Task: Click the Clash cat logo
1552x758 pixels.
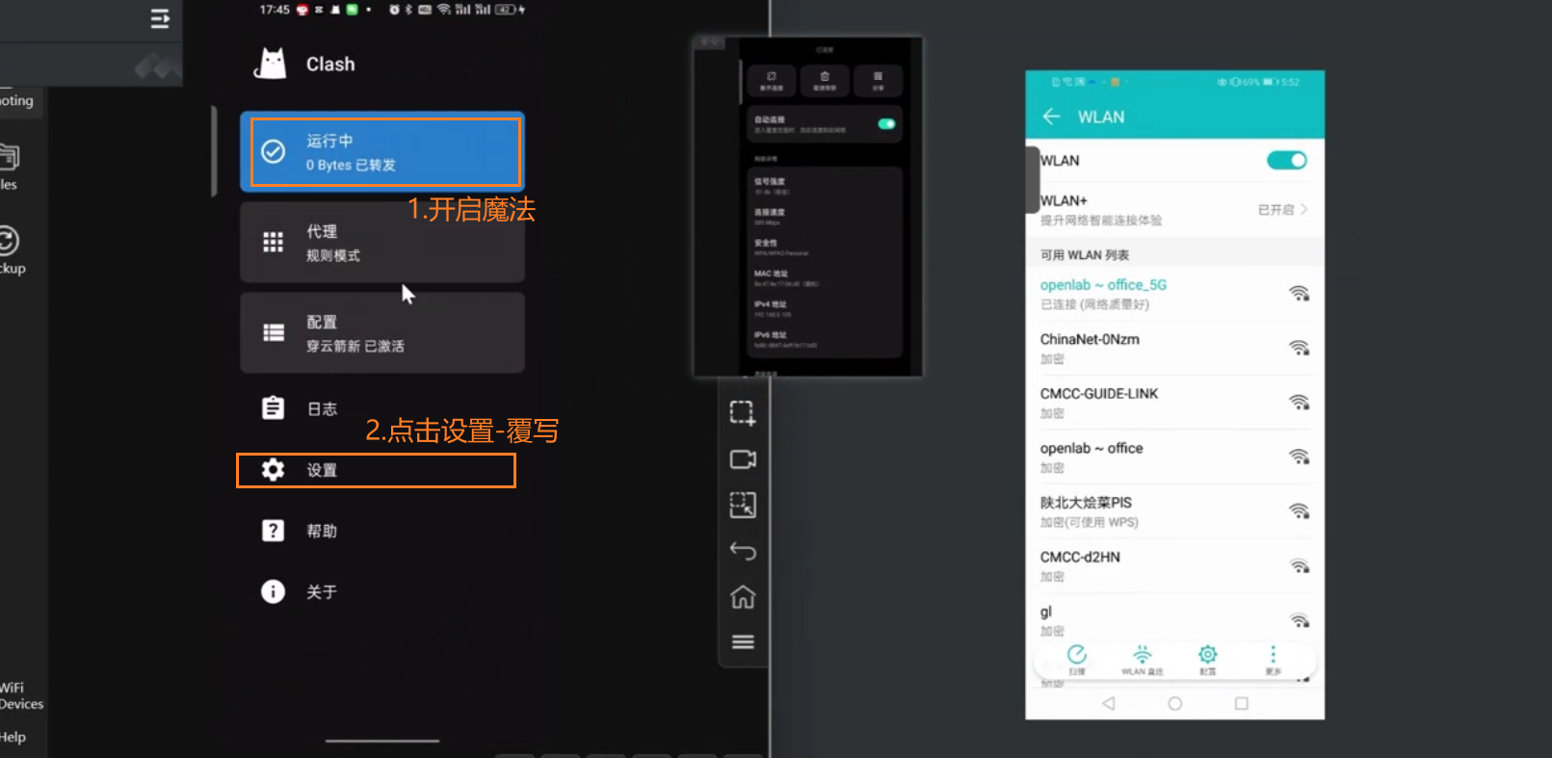Action: point(271,64)
